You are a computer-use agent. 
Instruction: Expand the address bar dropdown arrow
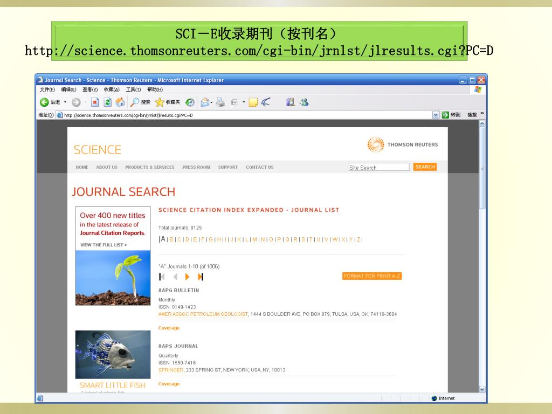(436, 115)
